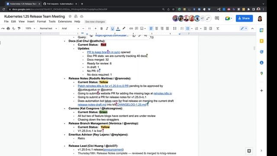The image size is (277, 156).
Task: Open the View menu
Action: coord(22,21)
